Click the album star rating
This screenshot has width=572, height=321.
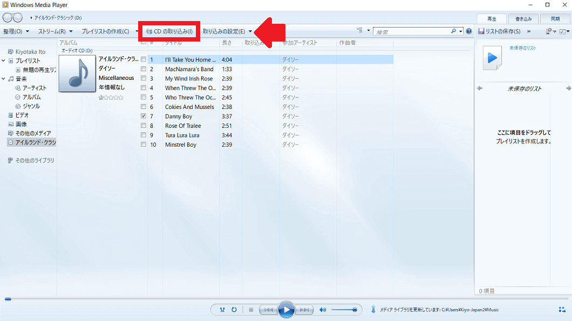coord(111,98)
